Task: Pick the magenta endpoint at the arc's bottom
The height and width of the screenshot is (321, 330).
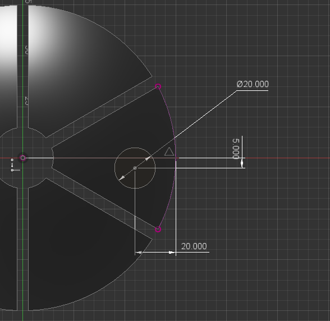Action: [x=158, y=229]
